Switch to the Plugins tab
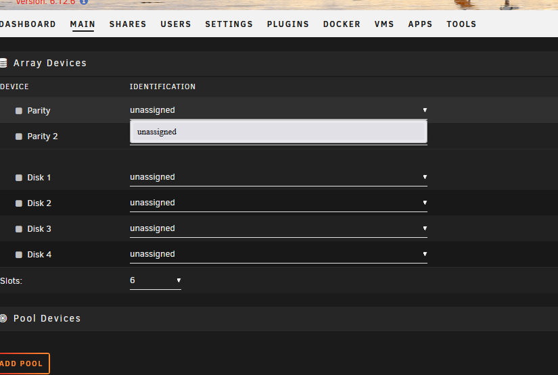 tap(288, 24)
